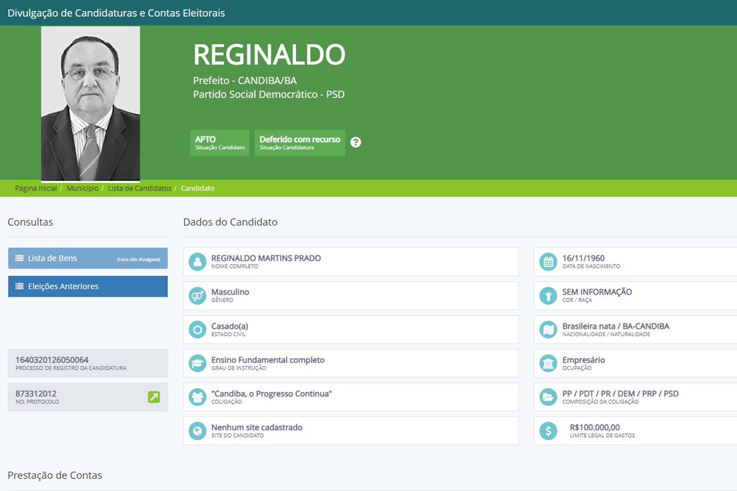Click the name REGINALDO MARTINS PRADO

266,258
